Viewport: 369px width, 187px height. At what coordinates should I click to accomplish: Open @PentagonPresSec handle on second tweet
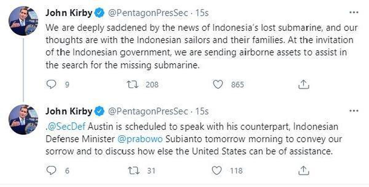tap(148, 111)
